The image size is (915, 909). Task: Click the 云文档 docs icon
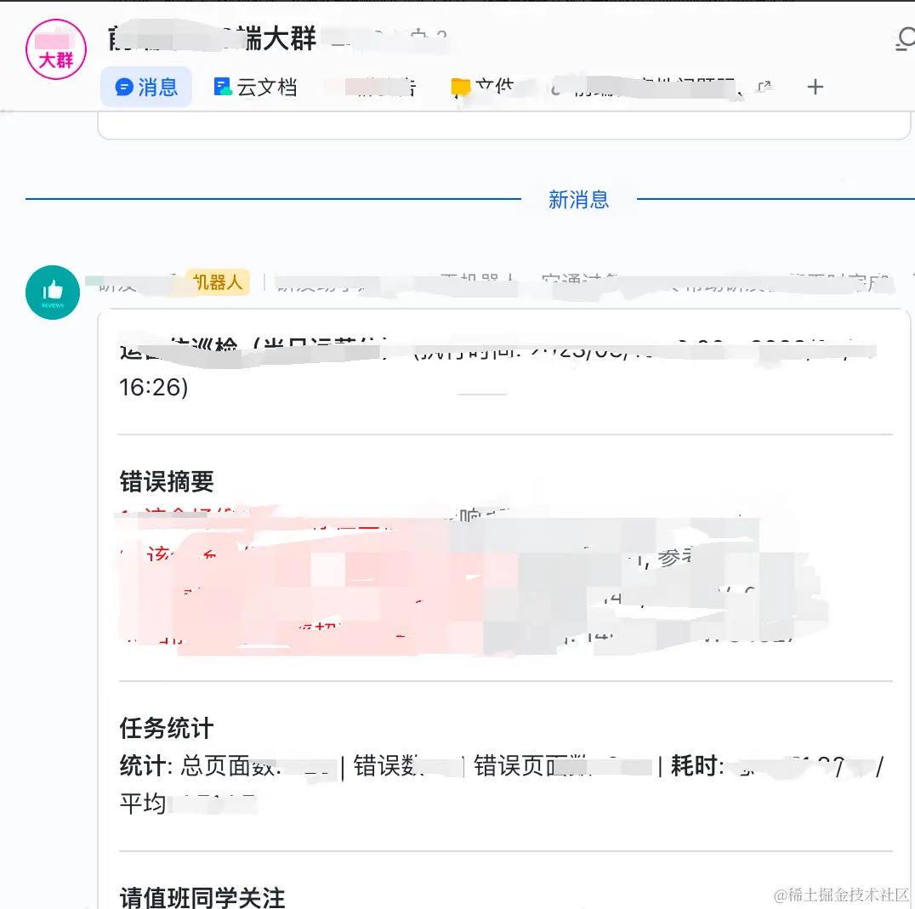(x=223, y=85)
